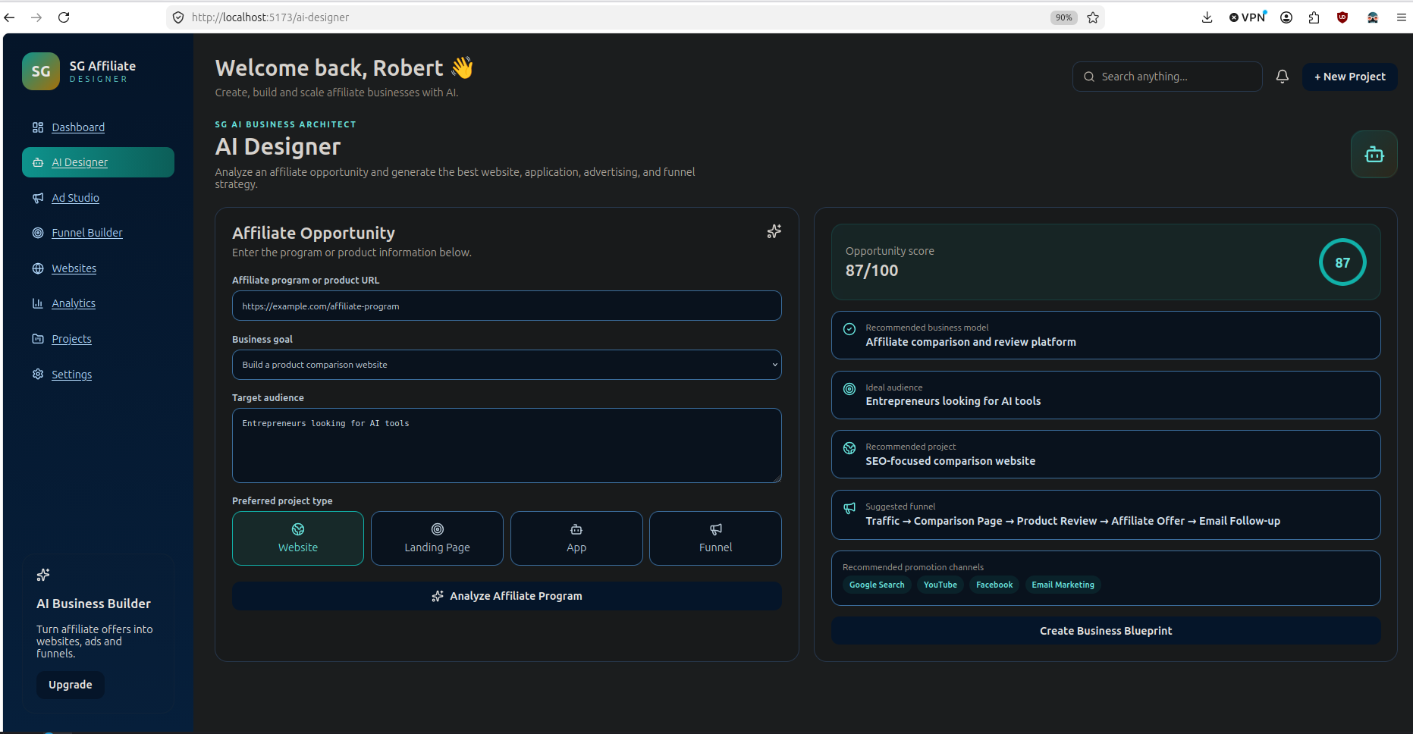This screenshot has width=1413, height=734.
Task: Click the checkmark icon beside Recommended business model
Action: tap(849, 329)
